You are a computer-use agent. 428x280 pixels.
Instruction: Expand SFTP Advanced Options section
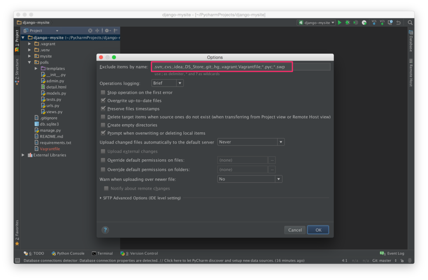(101, 198)
